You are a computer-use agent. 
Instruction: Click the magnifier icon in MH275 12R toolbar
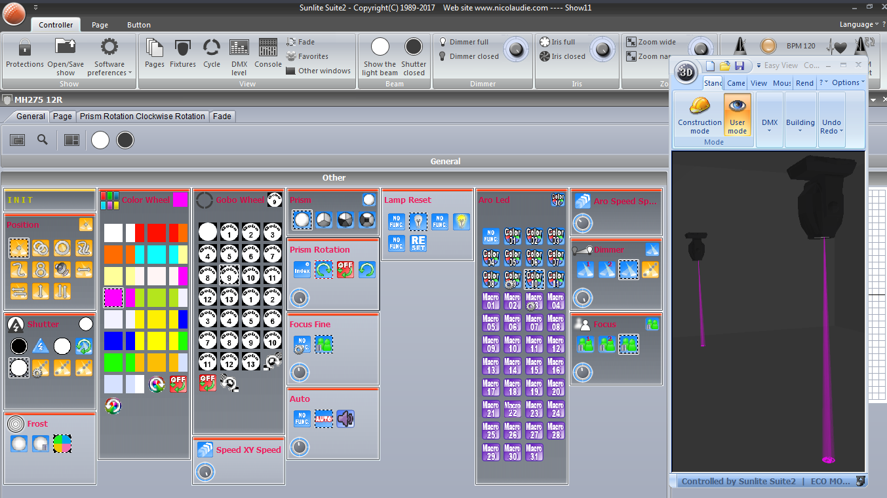[x=43, y=139]
